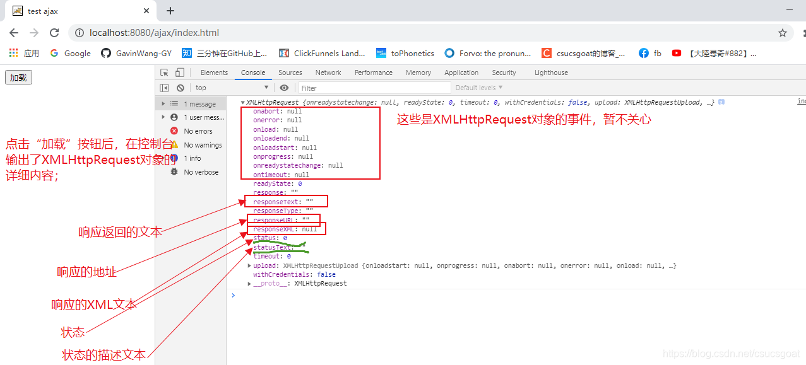Image resolution: width=806 pixels, height=365 pixels.
Task: Open the 'top' JavaScript context dropdown
Action: 232,88
